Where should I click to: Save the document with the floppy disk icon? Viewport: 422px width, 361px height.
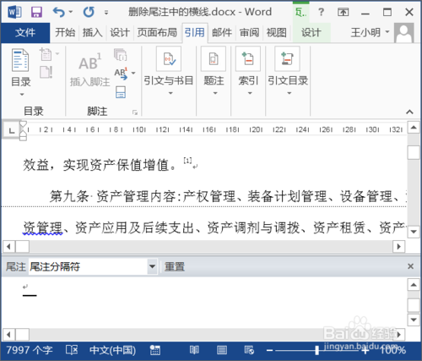pyautogui.click(x=36, y=12)
